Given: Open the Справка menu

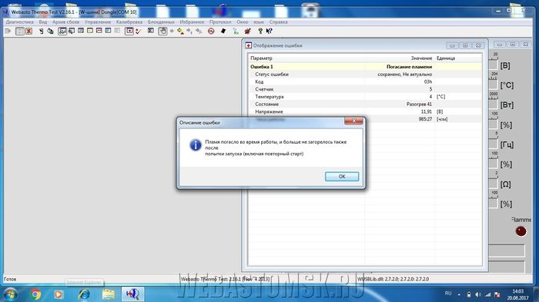Looking at the screenshot, I should 278,22.
